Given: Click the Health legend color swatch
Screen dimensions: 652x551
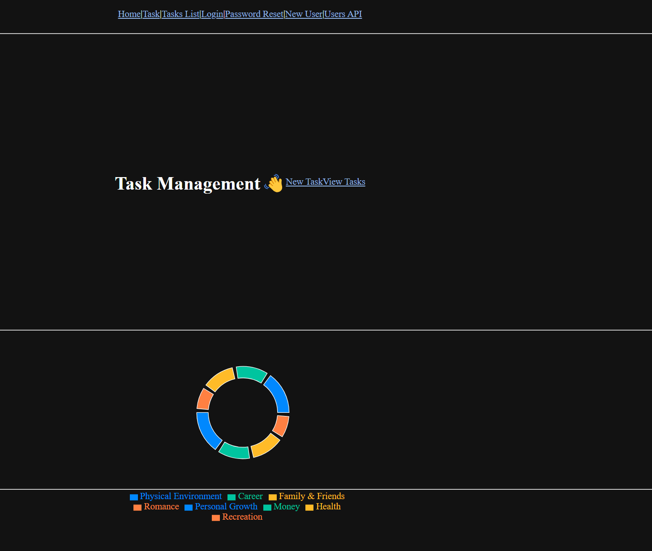Looking at the screenshot, I should tap(310, 507).
